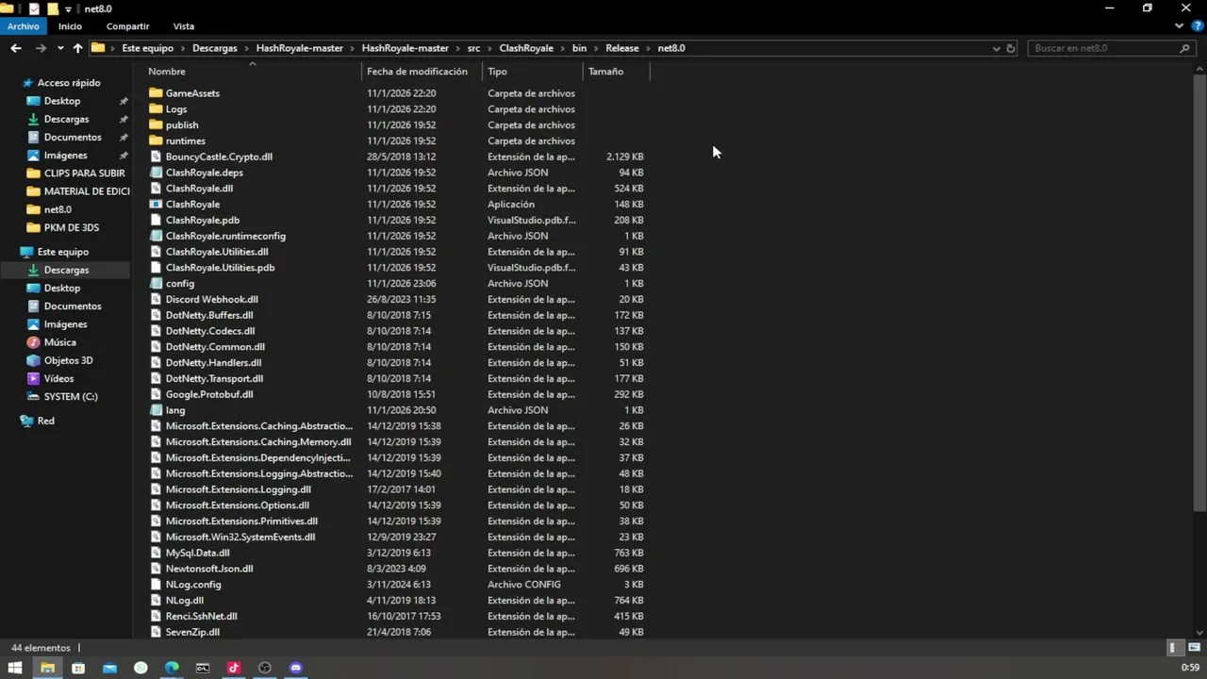Refresh the net8.0 folder view
The image size is (1207, 679).
coord(1011,48)
